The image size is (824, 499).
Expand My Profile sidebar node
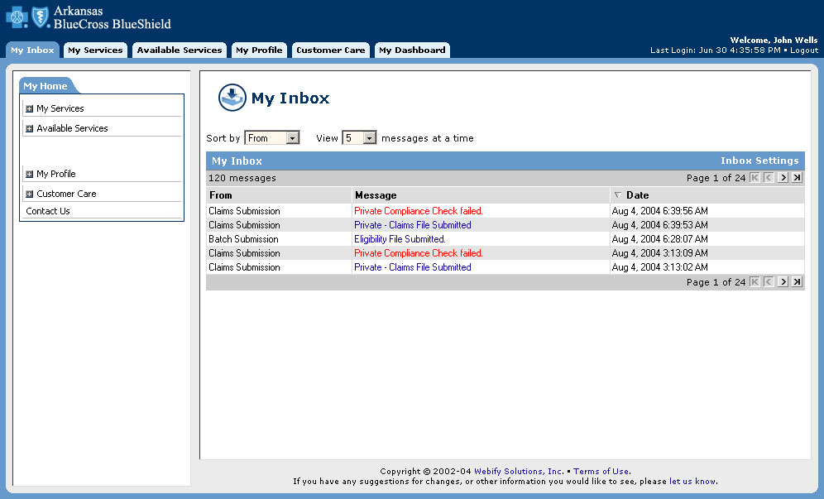tap(30, 174)
